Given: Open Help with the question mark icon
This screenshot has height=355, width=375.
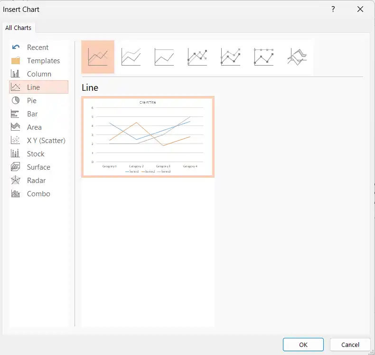Looking at the screenshot, I should (x=333, y=9).
